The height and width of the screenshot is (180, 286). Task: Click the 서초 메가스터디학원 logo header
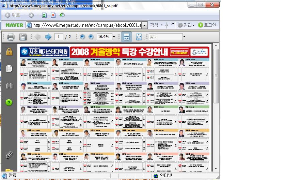click(45, 52)
